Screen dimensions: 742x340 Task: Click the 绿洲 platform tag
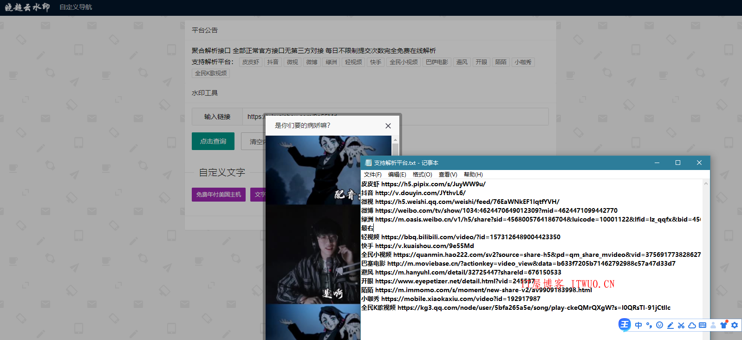(x=332, y=62)
